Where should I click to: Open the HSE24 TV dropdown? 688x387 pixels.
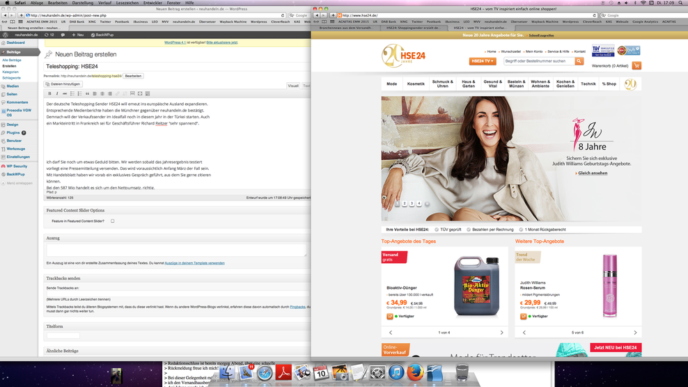pyautogui.click(x=482, y=61)
